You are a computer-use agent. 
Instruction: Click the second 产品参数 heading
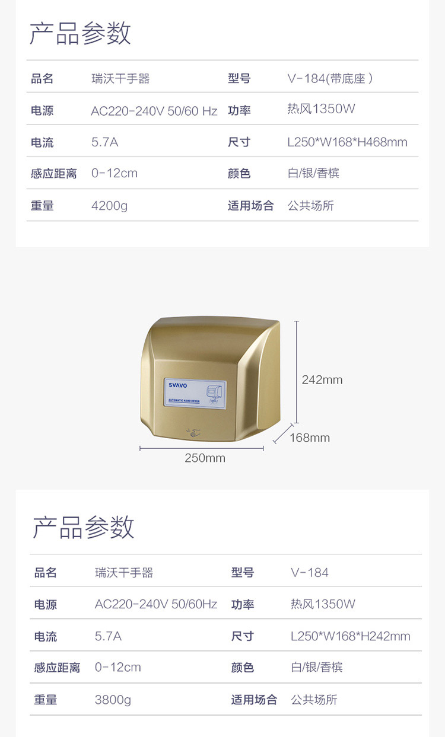coord(84,527)
